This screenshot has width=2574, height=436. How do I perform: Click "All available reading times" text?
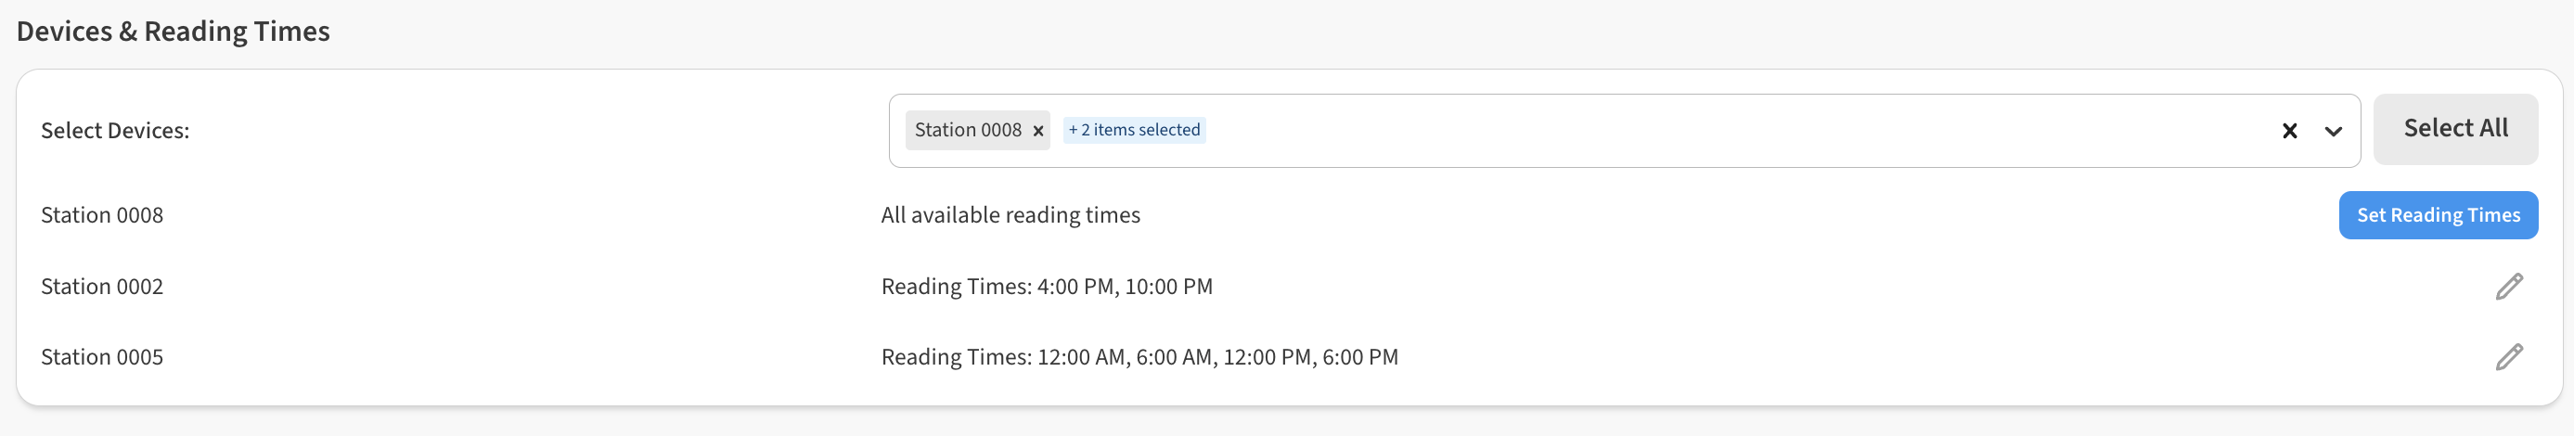[1010, 215]
